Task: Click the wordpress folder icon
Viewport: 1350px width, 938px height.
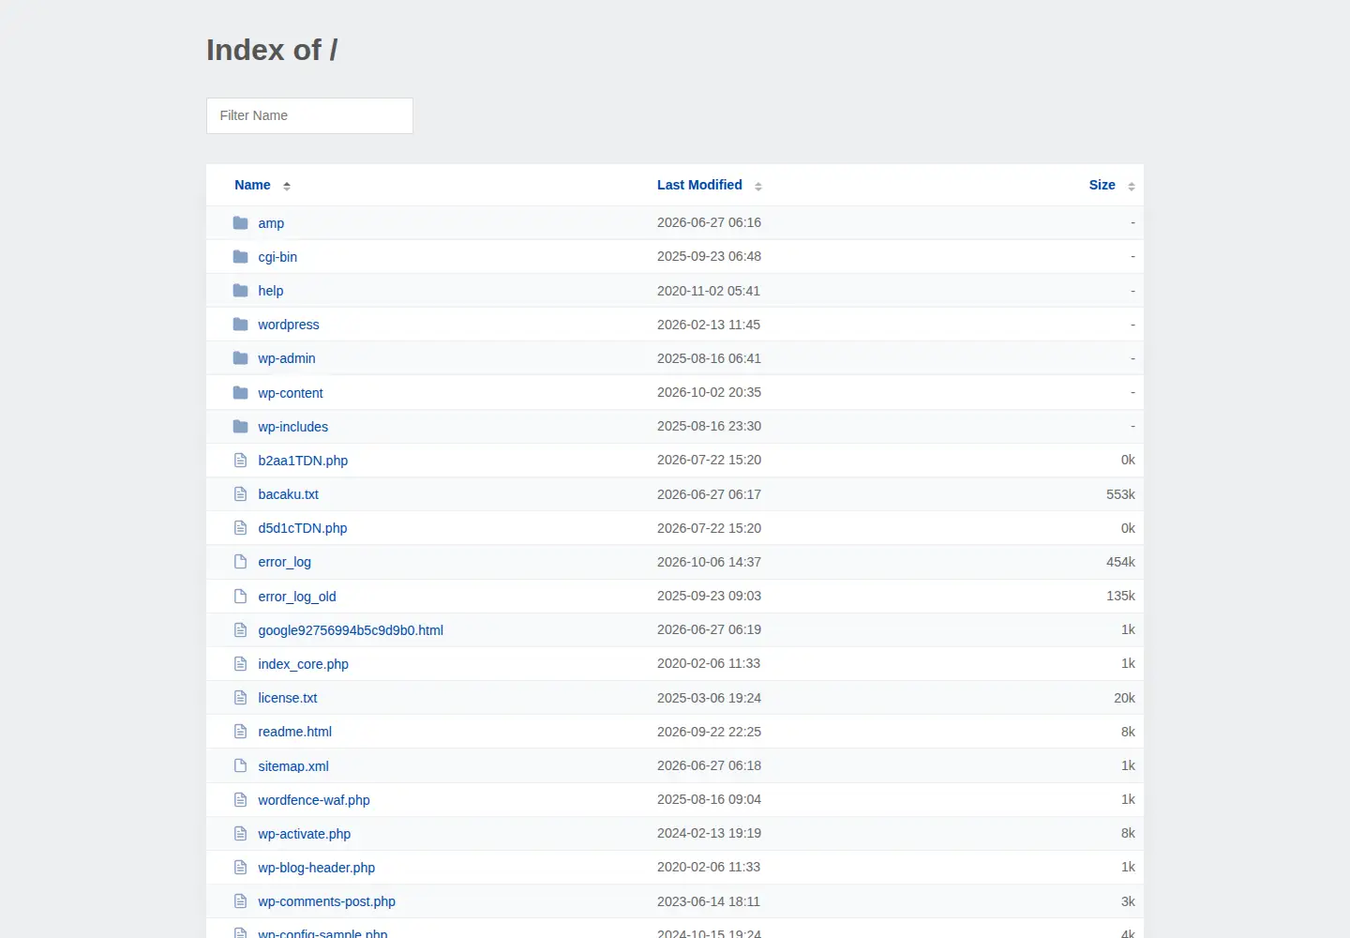Action: pos(241,325)
